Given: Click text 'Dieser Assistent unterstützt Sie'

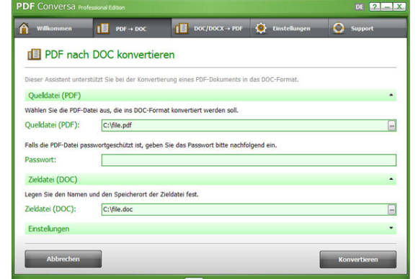Looking at the screenshot, I should tap(69, 80).
